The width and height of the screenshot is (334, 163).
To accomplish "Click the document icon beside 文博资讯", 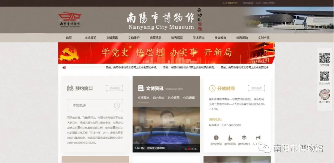I will coord(141,88).
